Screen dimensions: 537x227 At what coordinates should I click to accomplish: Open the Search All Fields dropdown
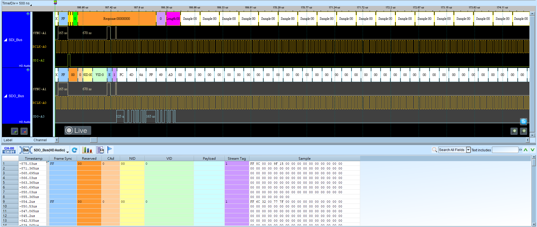click(x=468, y=150)
